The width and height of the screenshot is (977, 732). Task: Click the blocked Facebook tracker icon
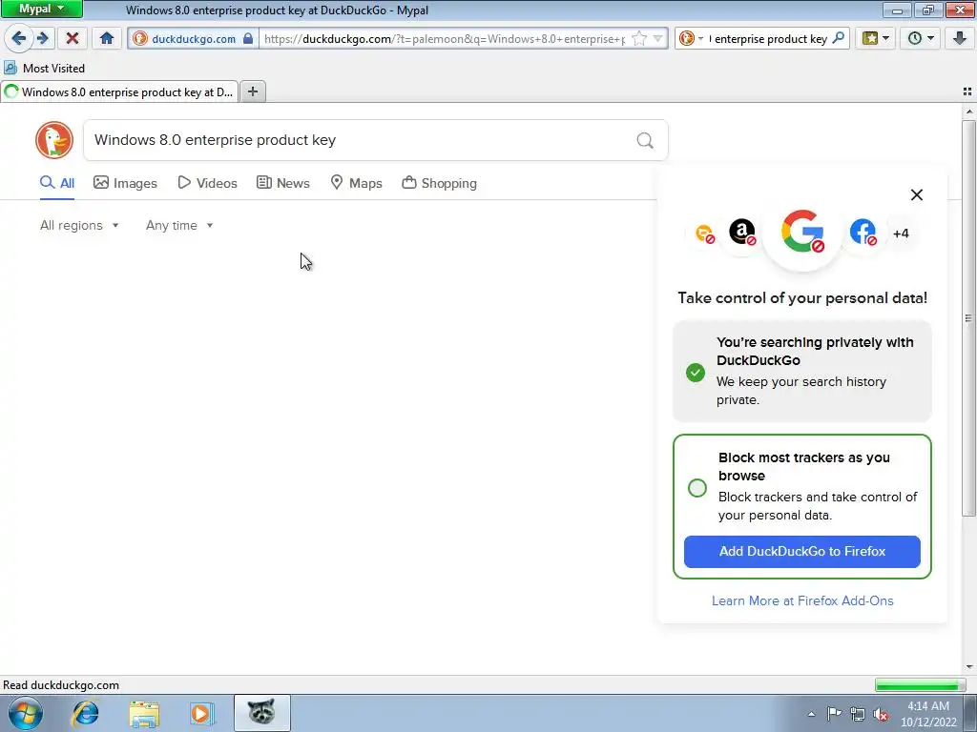(863, 233)
